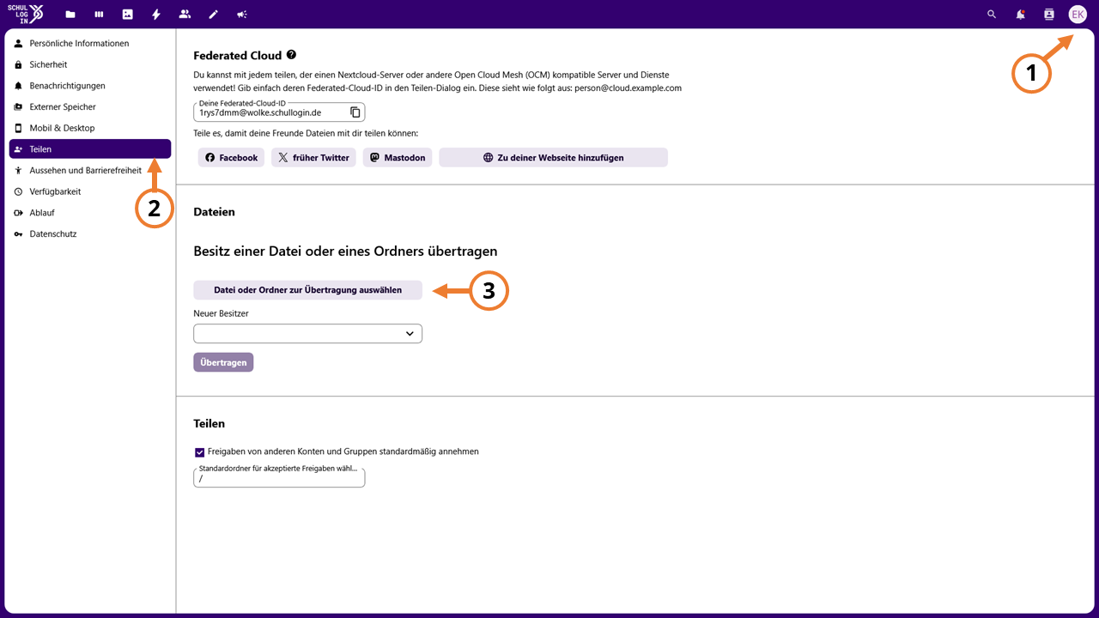The height and width of the screenshot is (618, 1099).
Task: Select the Teilen entry in the sidebar
Action: coord(90,149)
